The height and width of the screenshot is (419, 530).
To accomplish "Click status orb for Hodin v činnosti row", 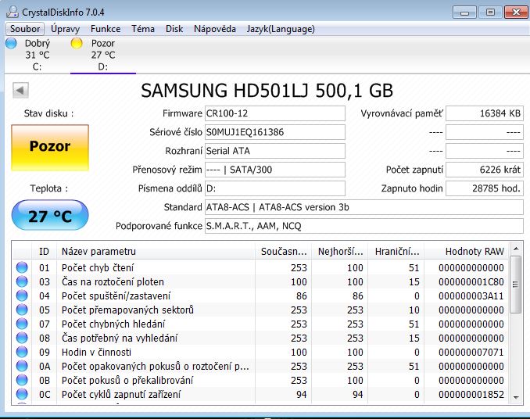I will 22,353.
